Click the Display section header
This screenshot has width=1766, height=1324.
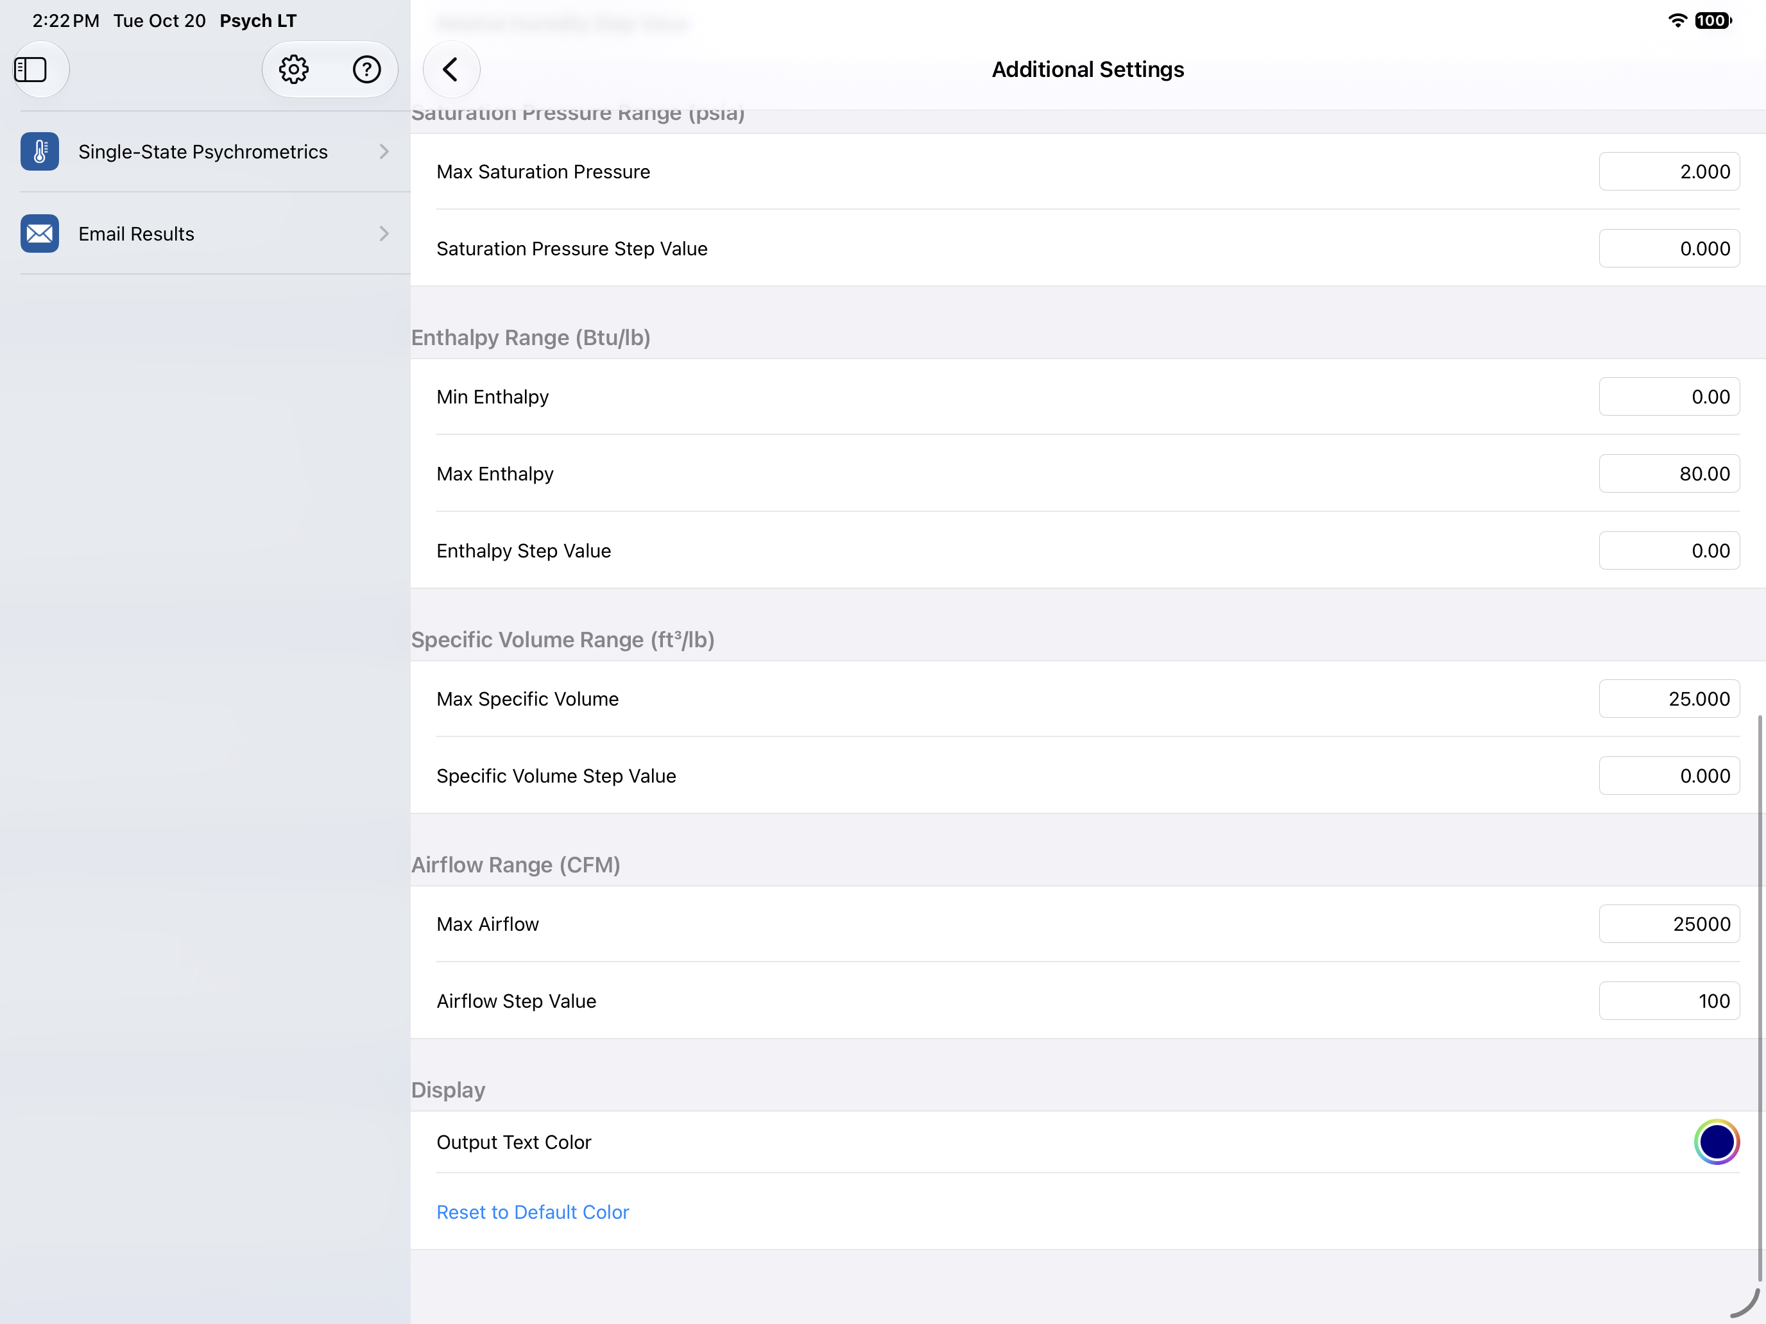coord(448,1090)
